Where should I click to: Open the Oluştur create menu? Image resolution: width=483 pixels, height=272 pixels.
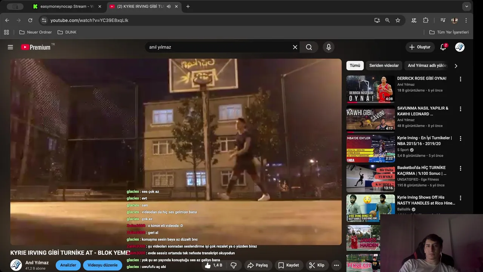click(x=420, y=47)
